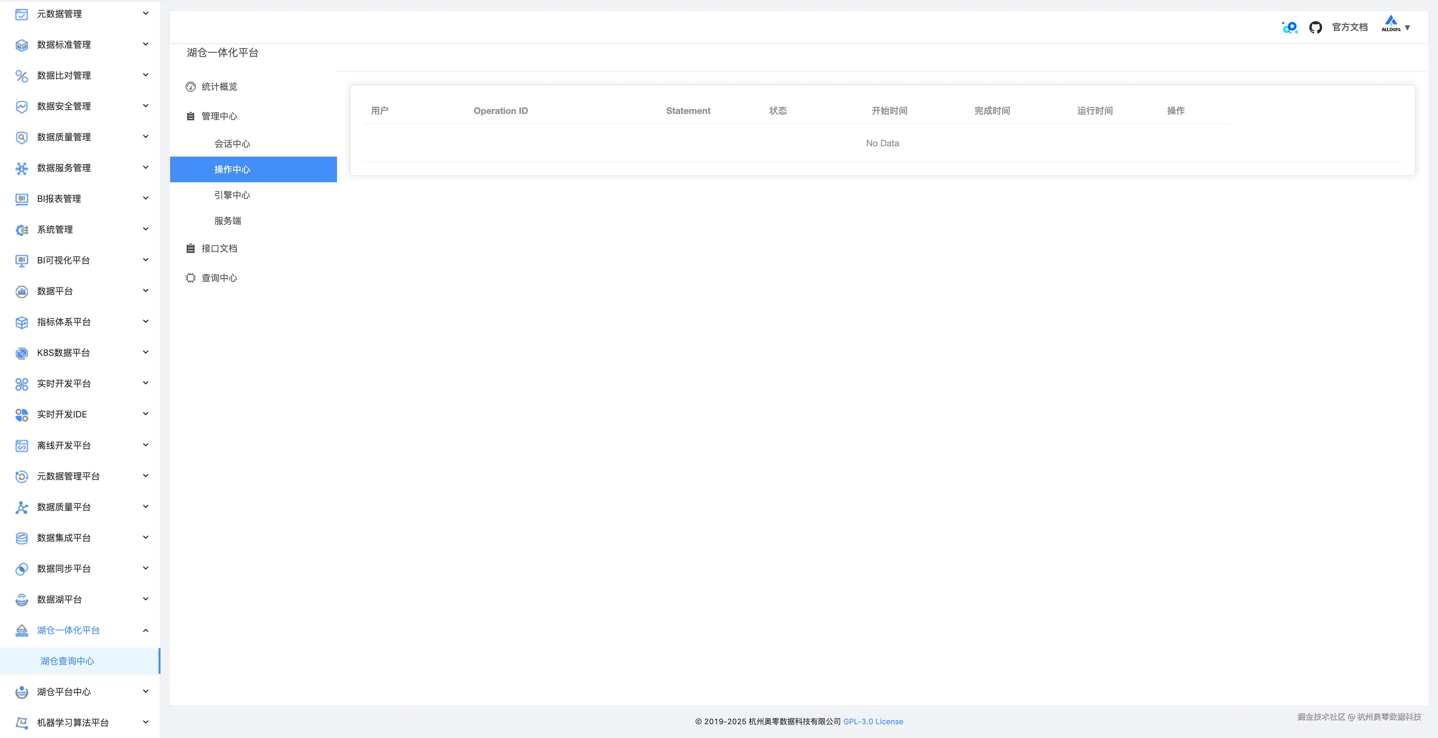
Task: Expand the K8S数据平台 menu chevron
Action: coord(146,352)
